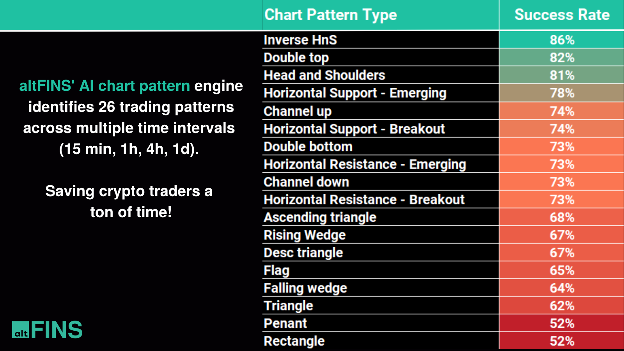Viewport: 624px width, 351px height.
Task: Click the Channel up pattern name
Action: (x=298, y=111)
